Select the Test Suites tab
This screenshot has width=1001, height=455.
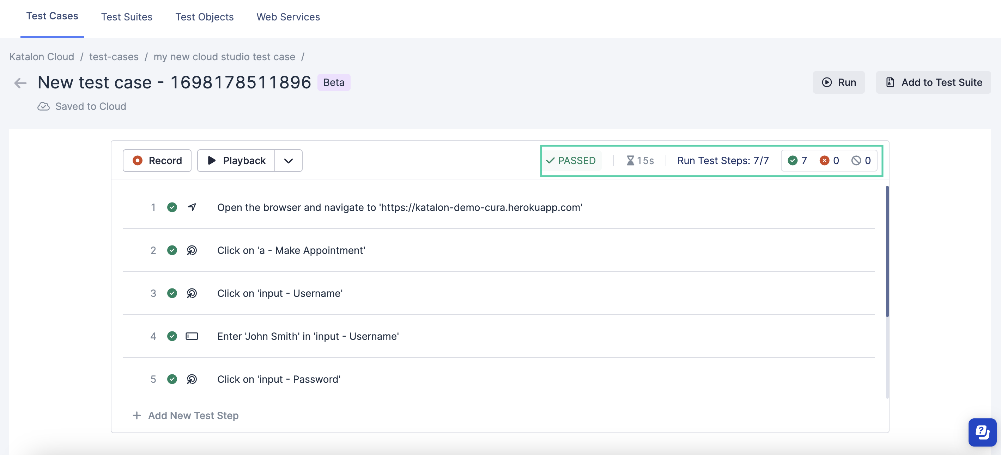pyautogui.click(x=126, y=16)
